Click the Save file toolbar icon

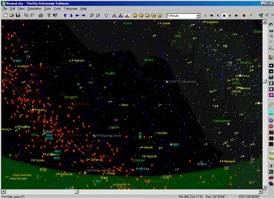coord(18,16)
